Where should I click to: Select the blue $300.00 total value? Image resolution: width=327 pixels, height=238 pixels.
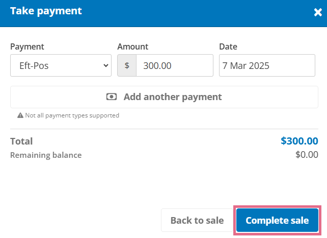pyautogui.click(x=299, y=141)
